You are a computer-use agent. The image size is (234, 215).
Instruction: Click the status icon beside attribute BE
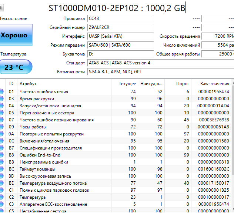click(1, 183)
